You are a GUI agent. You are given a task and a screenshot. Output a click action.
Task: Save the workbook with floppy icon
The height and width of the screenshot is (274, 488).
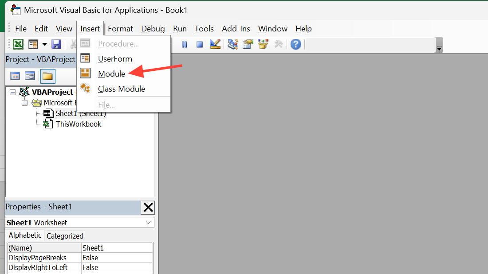(56, 44)
